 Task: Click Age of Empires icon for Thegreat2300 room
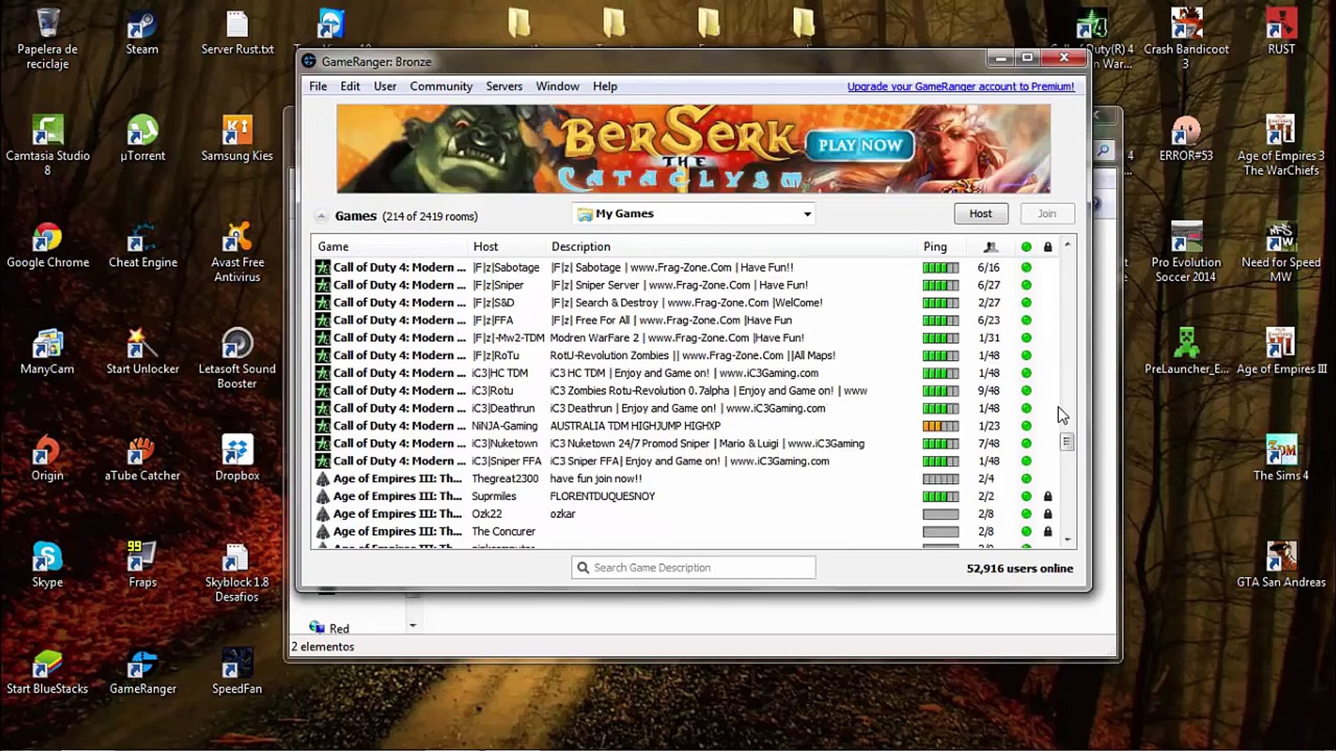tap(323, 479)
